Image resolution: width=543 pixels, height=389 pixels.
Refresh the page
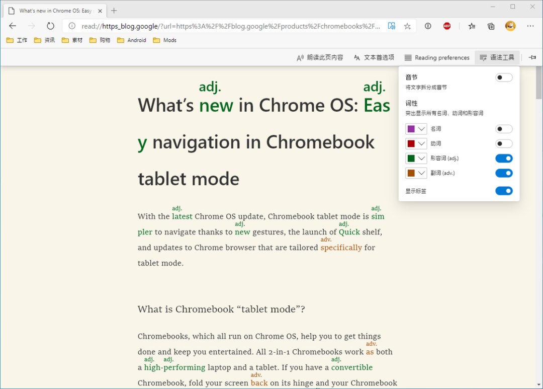coord(50,26)
